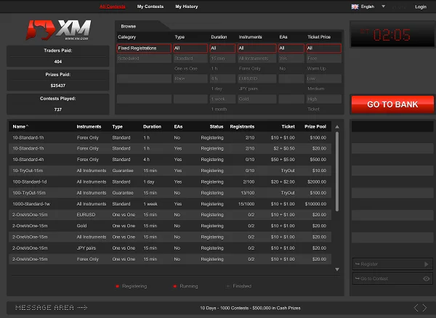Select Scheduled category filter
This screenshot has height=318, width=436.
point(144,58)
